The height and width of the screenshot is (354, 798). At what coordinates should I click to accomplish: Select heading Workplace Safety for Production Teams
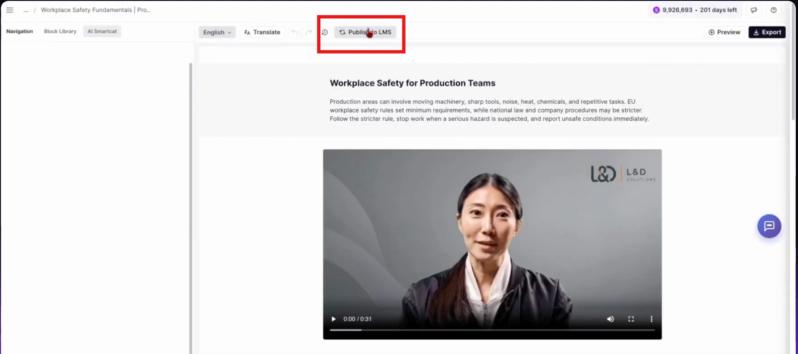[x=413, y=83]
